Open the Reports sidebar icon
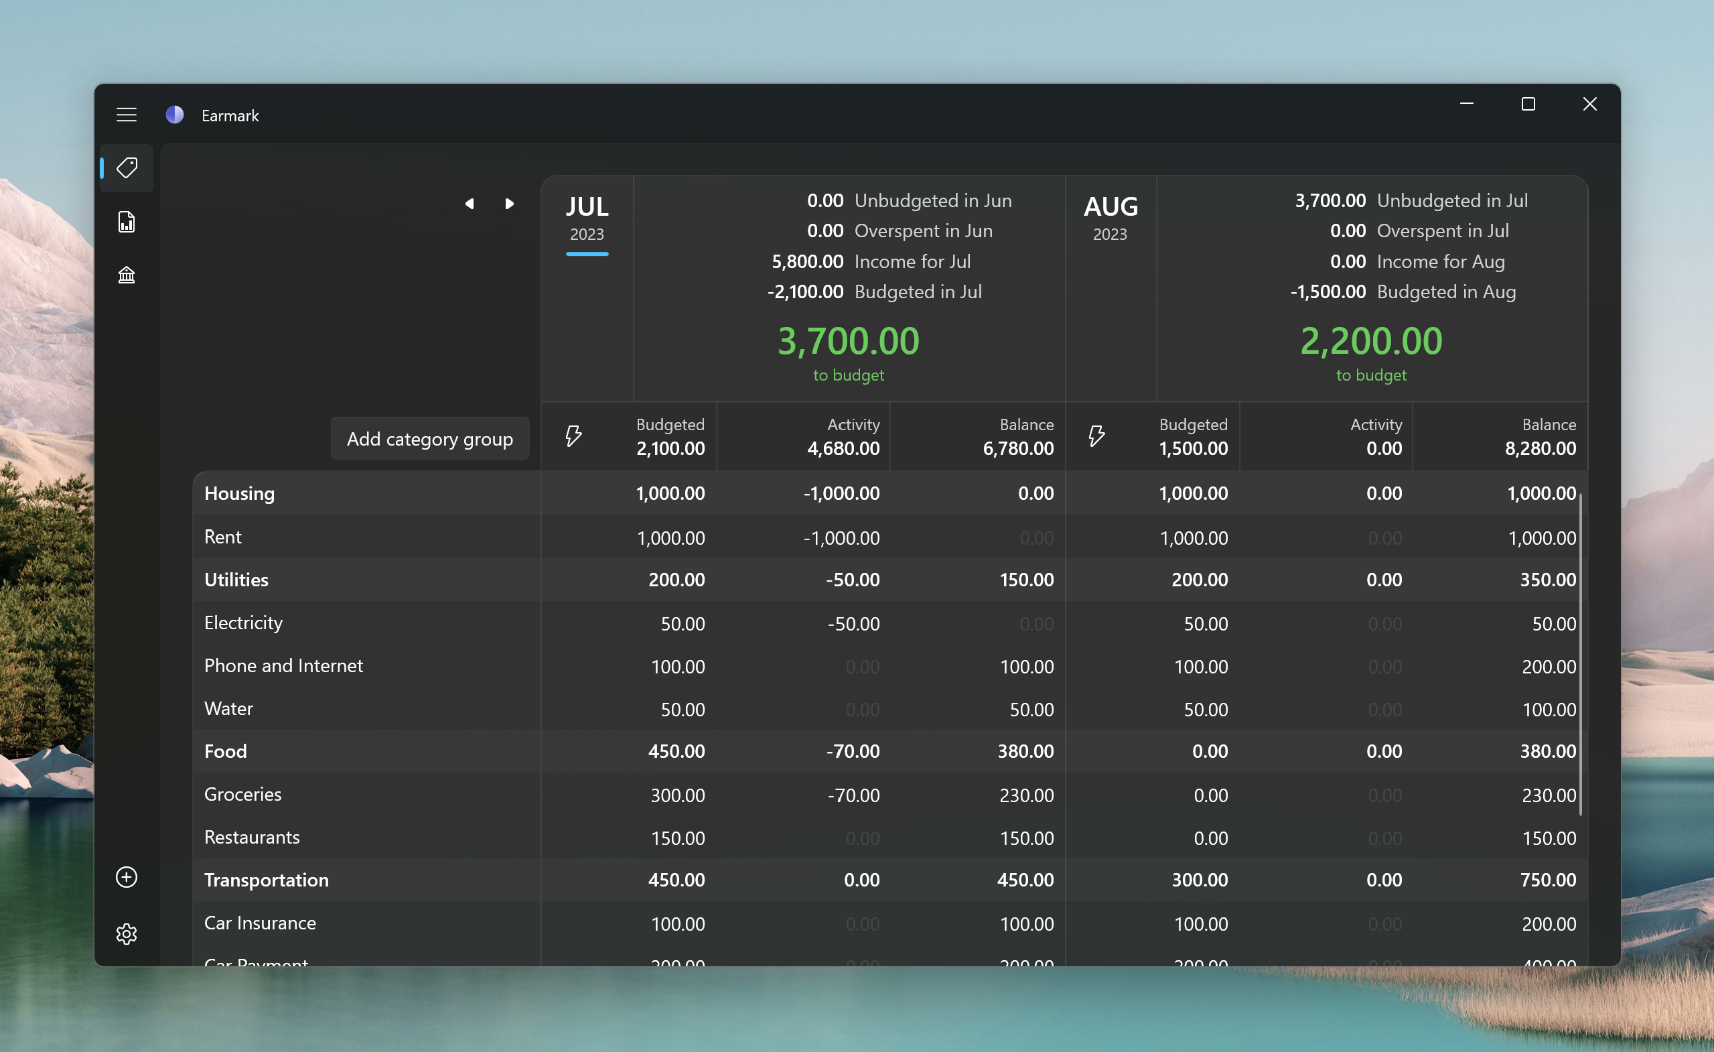1714x1052 pixels. (x=127, y=222)
